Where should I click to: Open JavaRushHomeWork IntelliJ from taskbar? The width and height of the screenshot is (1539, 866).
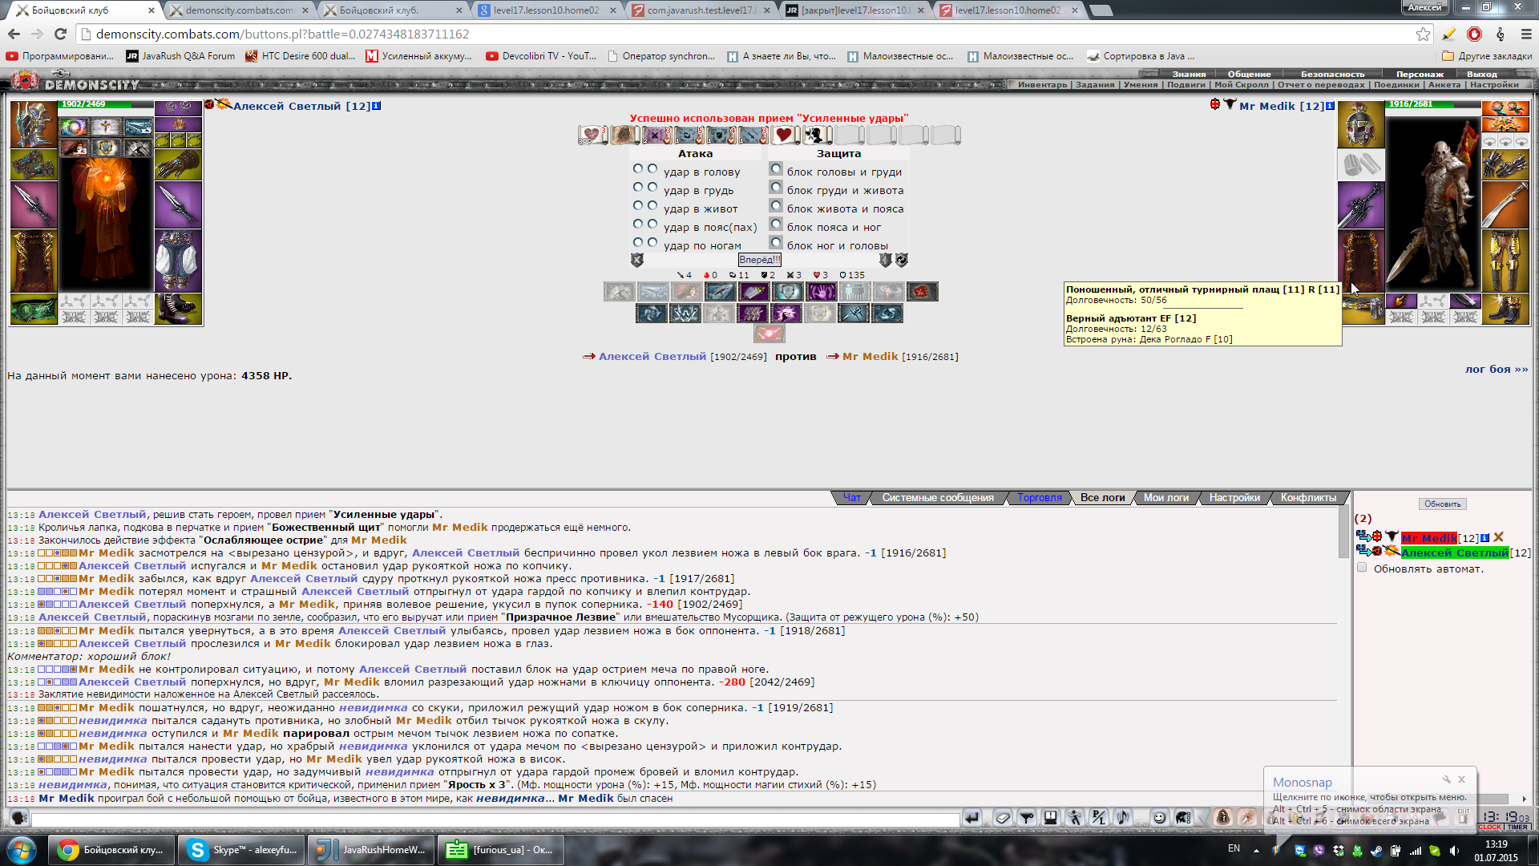[x=371, y=849]
